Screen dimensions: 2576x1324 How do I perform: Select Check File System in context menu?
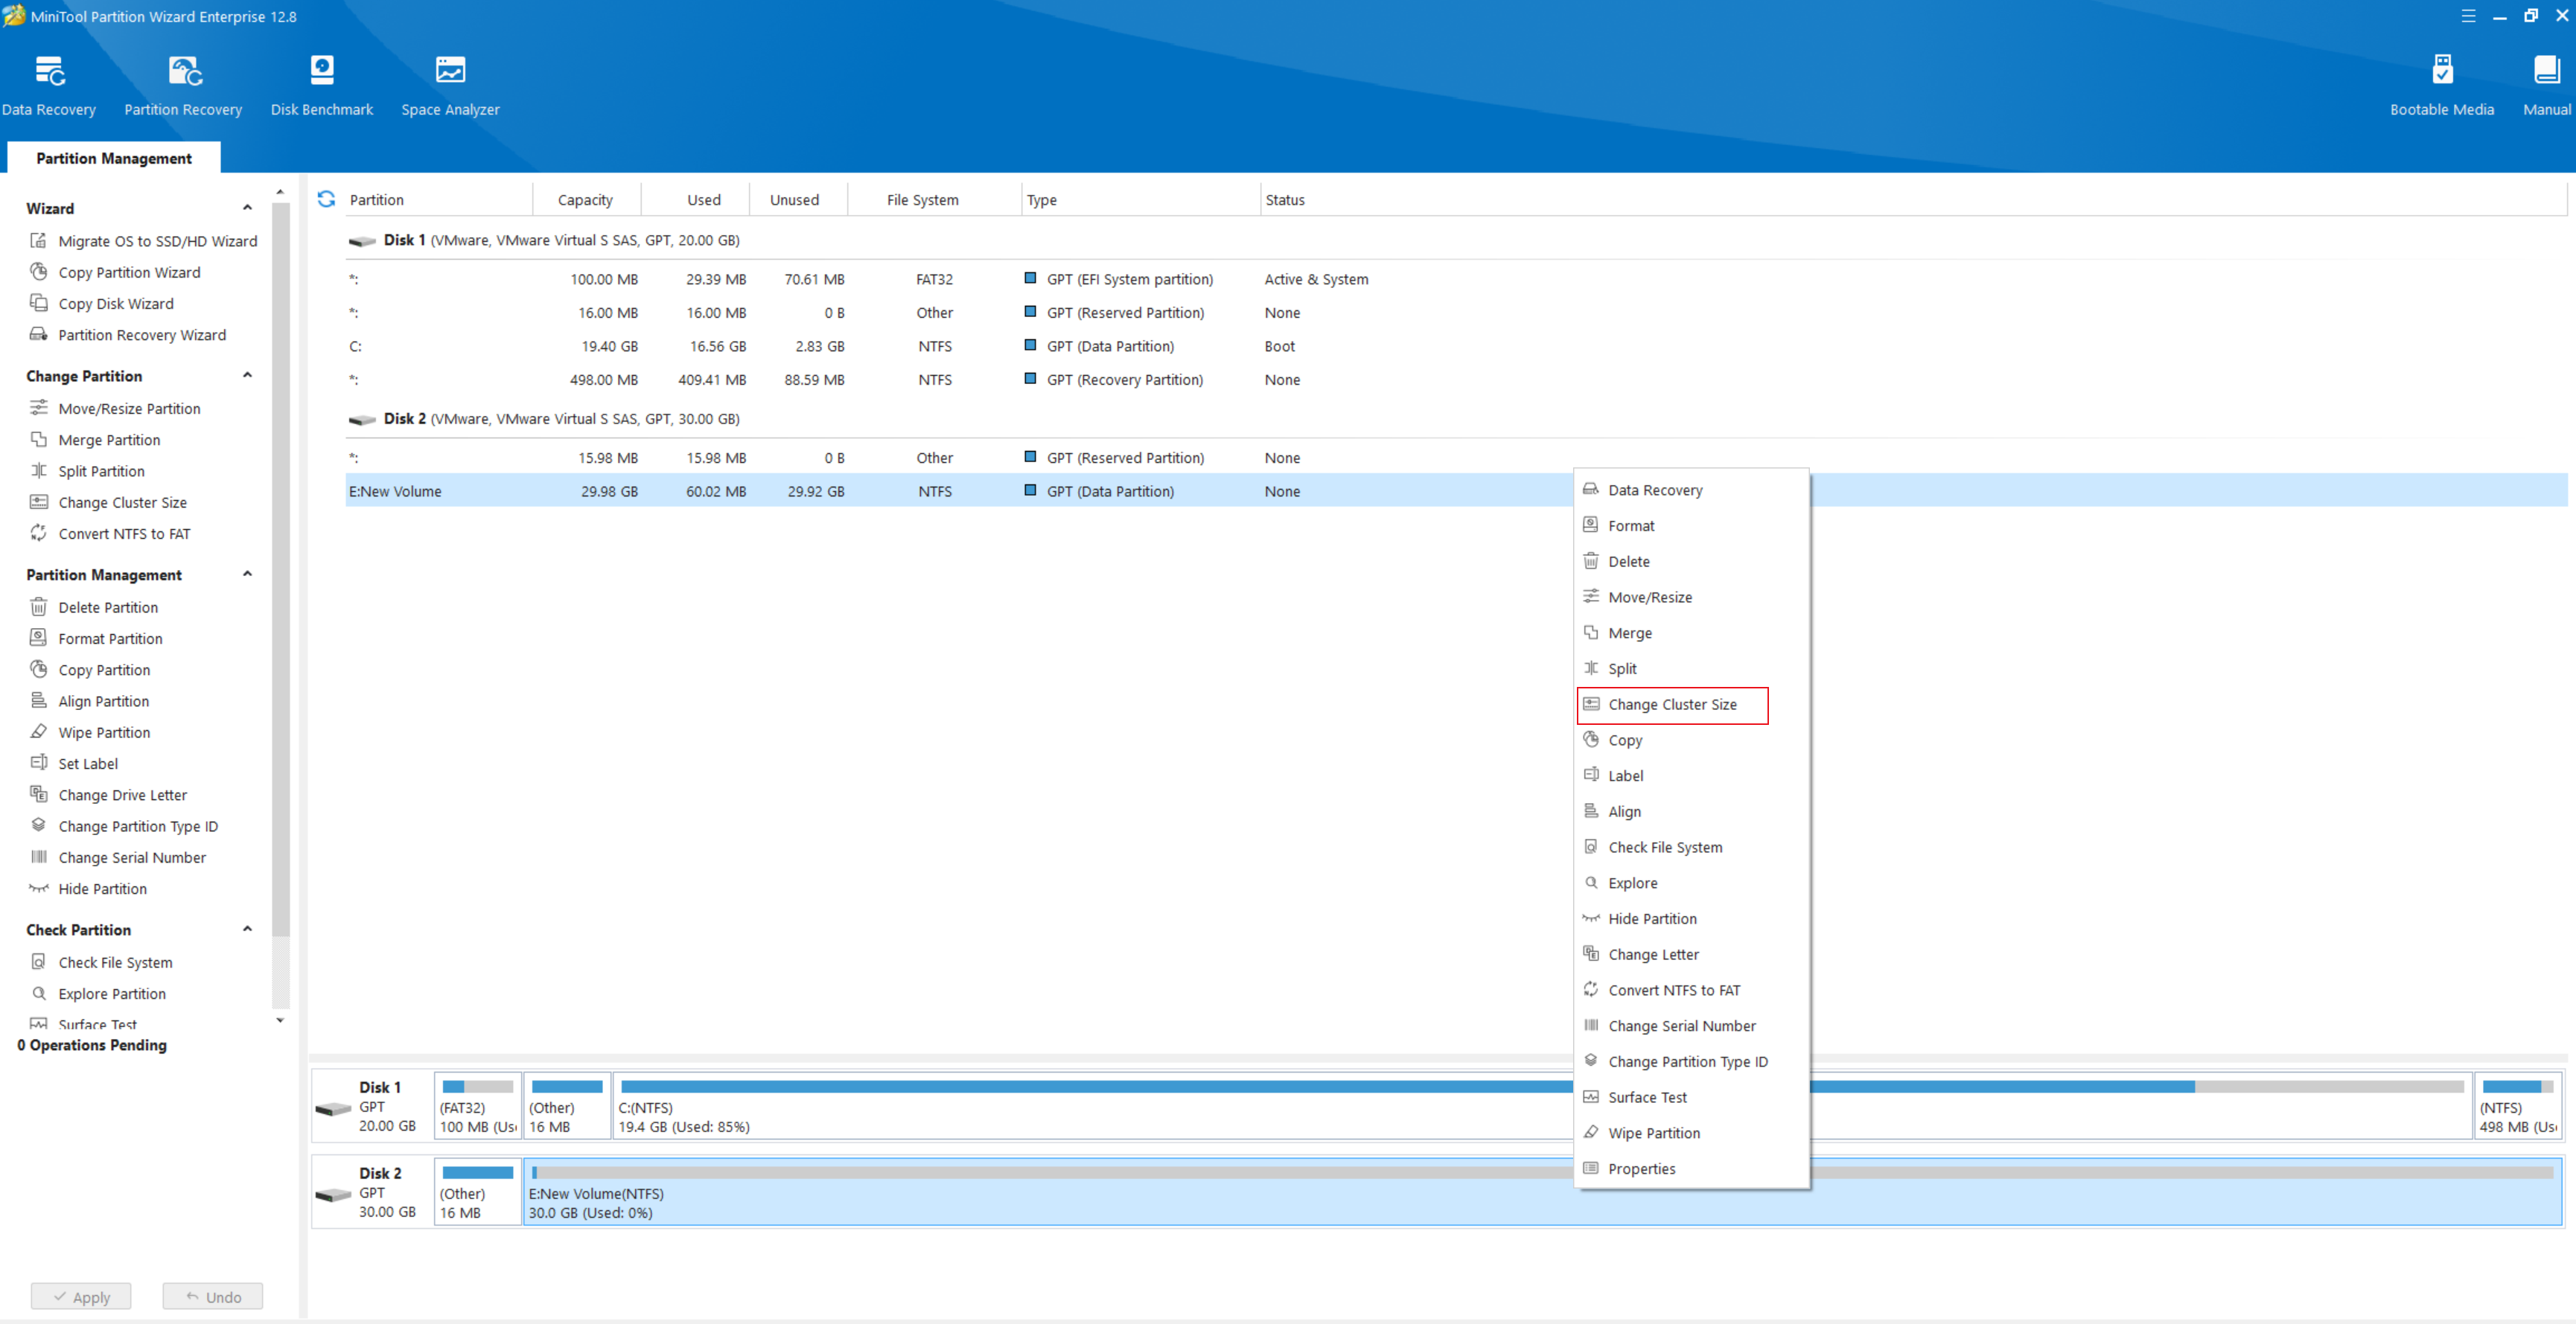[x=1692, y=848]
